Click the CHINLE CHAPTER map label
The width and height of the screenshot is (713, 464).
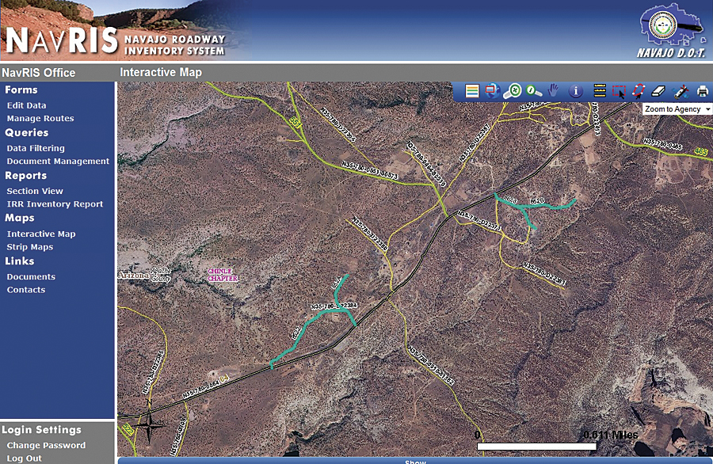coord(223,275)
